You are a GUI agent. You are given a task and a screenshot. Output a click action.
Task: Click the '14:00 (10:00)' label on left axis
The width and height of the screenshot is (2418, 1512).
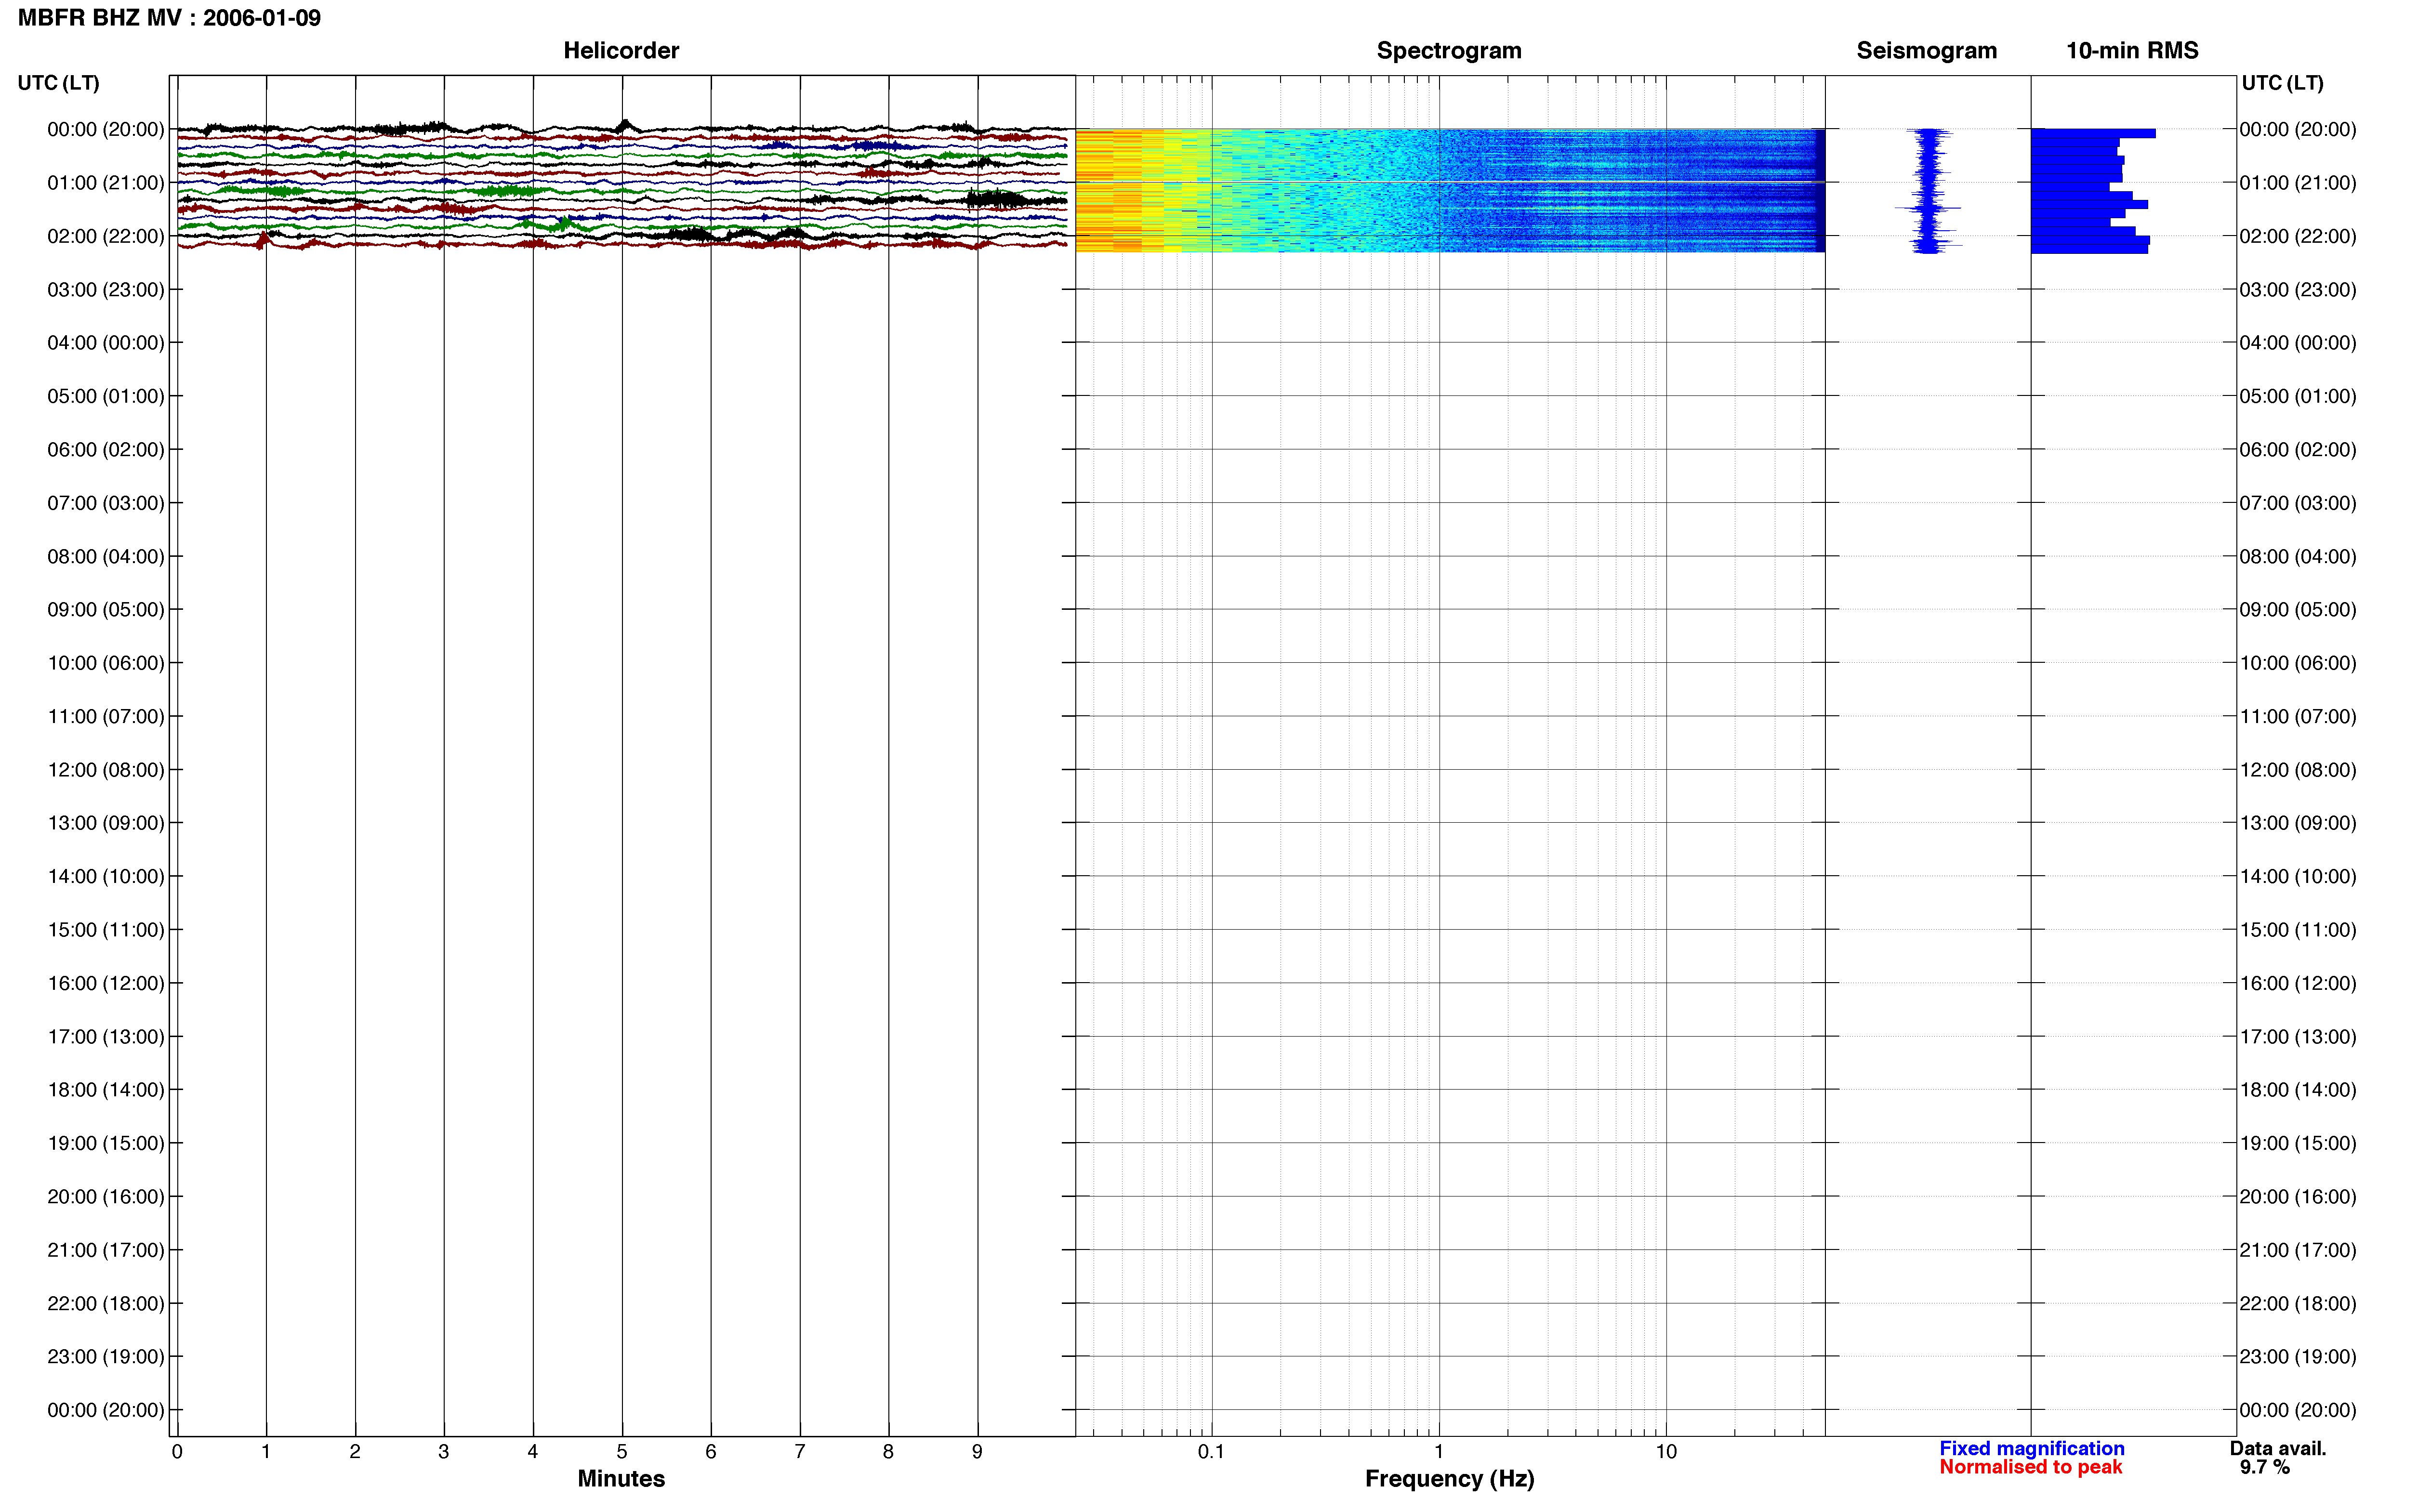pyautogui.click(x=106, y=877)
